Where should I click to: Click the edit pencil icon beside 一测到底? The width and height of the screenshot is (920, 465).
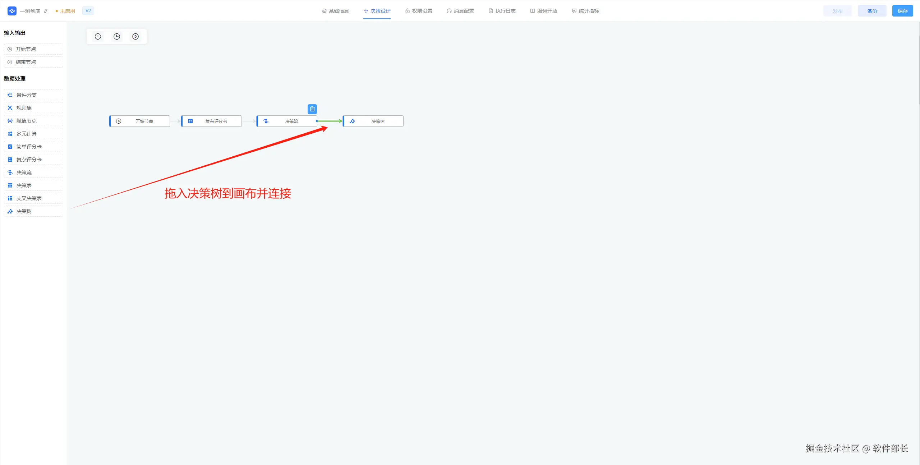[x=46, y=11]
